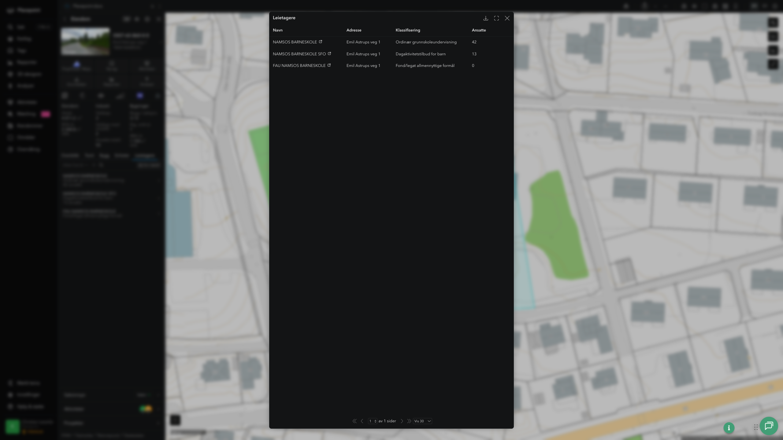Click the employee count 0
Viewport: 783px width, 440px height.
pos(473,65)
